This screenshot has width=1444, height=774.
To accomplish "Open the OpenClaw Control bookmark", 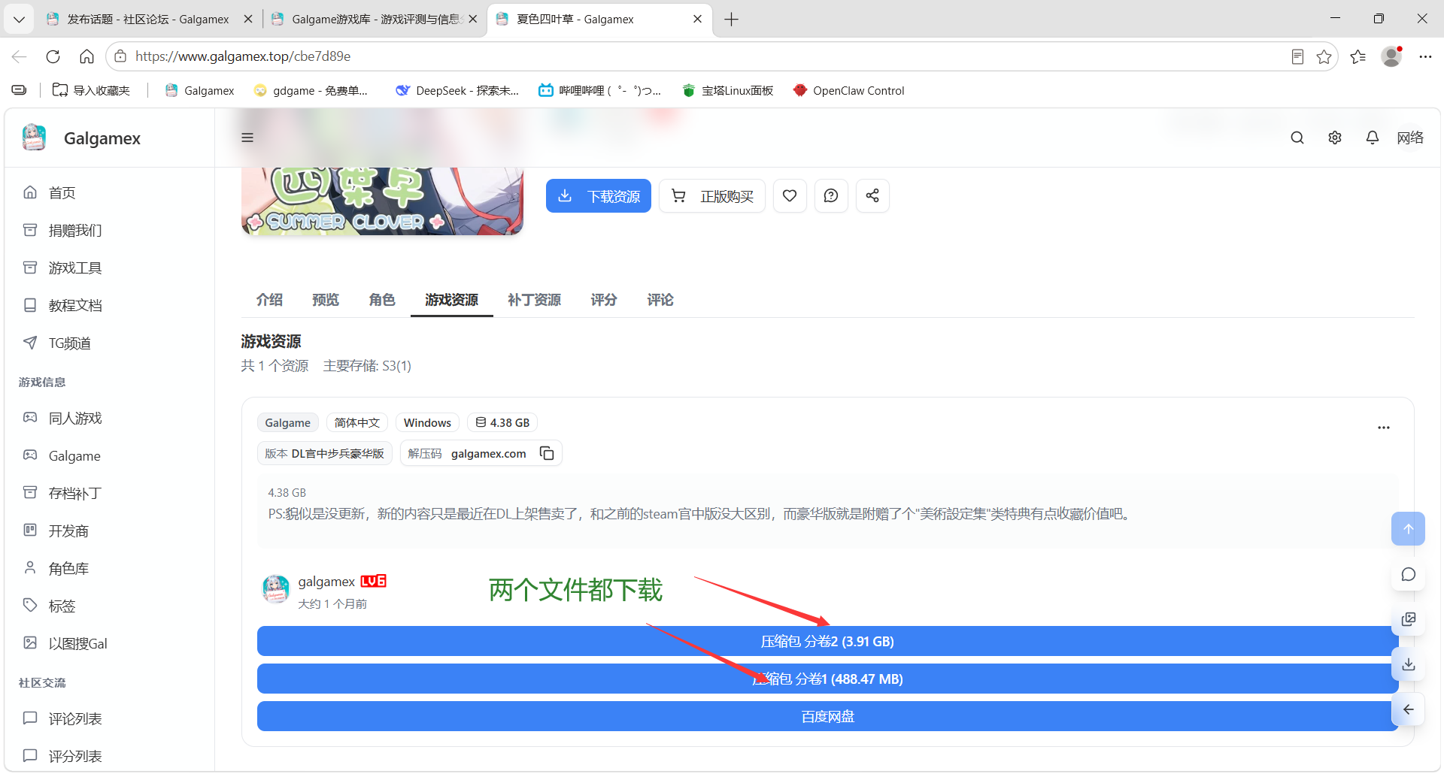I will [x=849, y=91].
